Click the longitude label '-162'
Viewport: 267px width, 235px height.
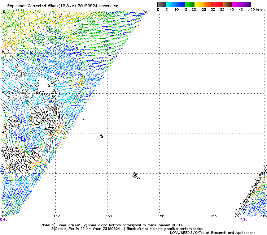pyautogui.click(x=55, y=216)
